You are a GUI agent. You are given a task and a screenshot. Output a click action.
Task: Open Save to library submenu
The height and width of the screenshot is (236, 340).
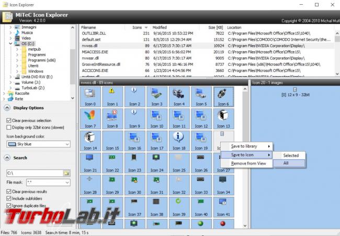pyautogui.click(x=246, y=146)
